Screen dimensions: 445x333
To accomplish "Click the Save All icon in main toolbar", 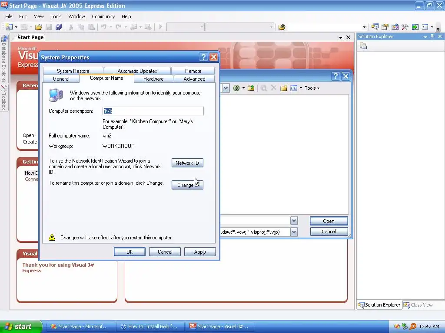I will [x=59, y=27].
